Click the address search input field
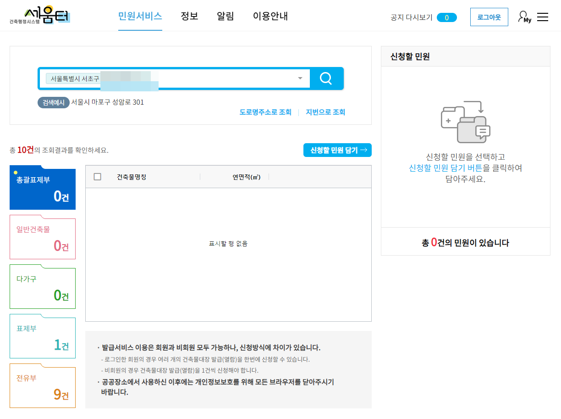Screen dimensions: 561x419 point(174,78)
